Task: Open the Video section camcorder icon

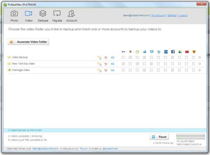Action: (x=28, y=13)
